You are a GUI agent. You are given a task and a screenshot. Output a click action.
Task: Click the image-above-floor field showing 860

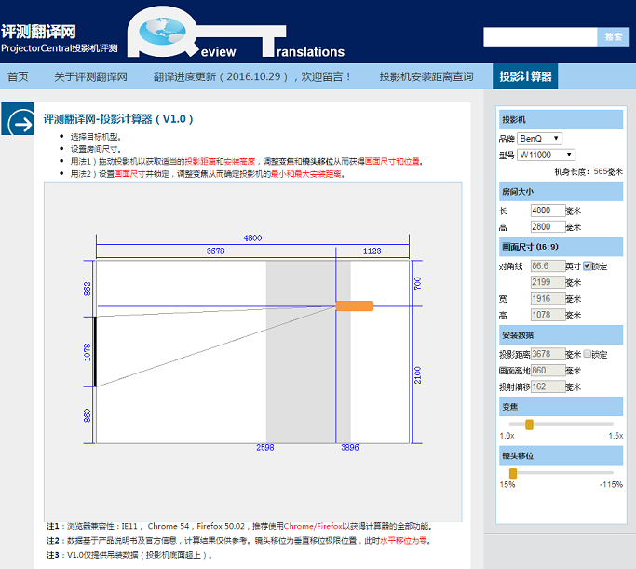(x=548, y=371)
